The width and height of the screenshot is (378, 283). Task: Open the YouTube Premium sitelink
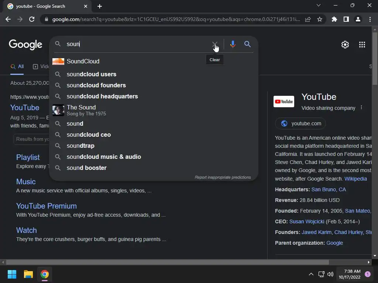click(46, 206)
